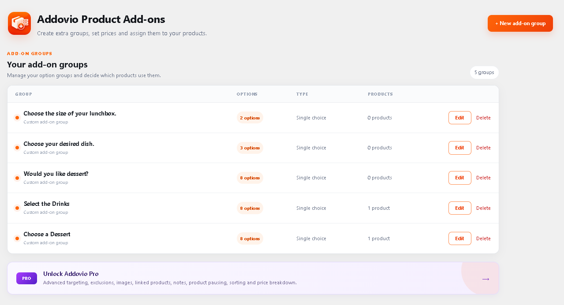This screenshot has width=564, height=305.
Task: Click the 'Your add-on groups' heading
Action: [47, 65]
